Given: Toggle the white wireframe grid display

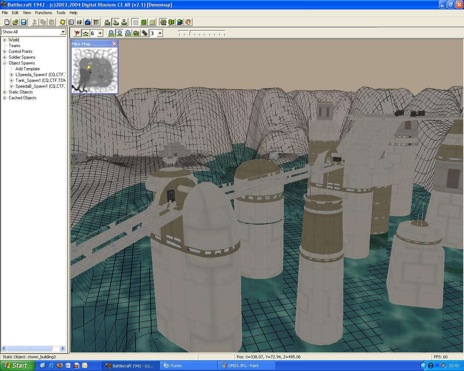Looking at the screenshot, I should (135, 22).
